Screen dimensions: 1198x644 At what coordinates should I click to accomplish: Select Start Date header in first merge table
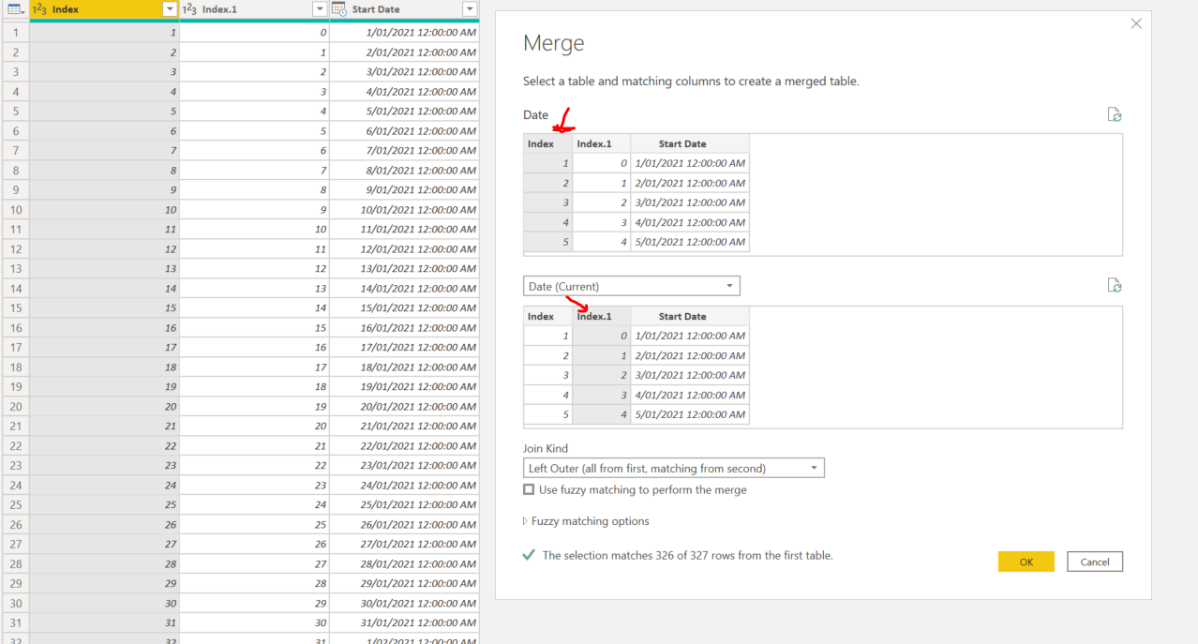tap(690, 143)
